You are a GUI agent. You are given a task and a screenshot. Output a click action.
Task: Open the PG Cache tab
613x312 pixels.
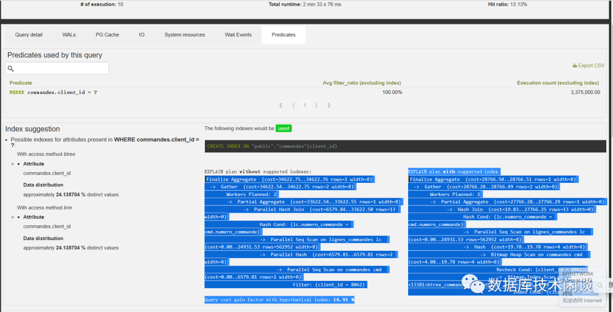107,35
